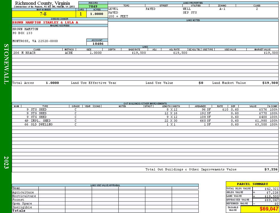
Task: Click the $400 storage shed value
Action: tap(263, 117)
